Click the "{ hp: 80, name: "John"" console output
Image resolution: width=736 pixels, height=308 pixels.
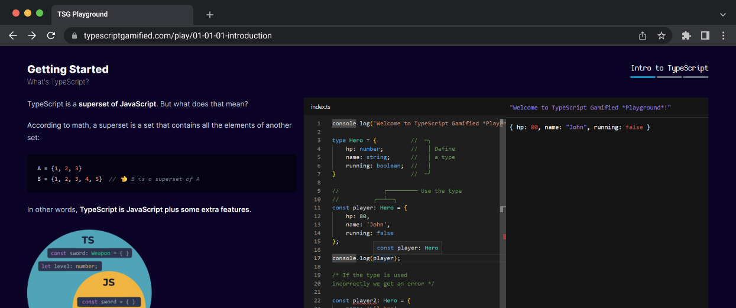tap(579, 127)
